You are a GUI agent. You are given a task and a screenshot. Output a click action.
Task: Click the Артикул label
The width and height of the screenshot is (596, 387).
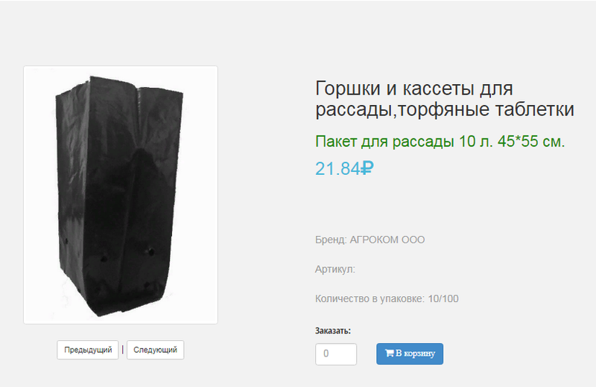(335, 269)
